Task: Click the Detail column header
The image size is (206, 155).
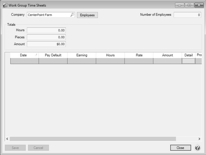Action: [x=189, y=55]
